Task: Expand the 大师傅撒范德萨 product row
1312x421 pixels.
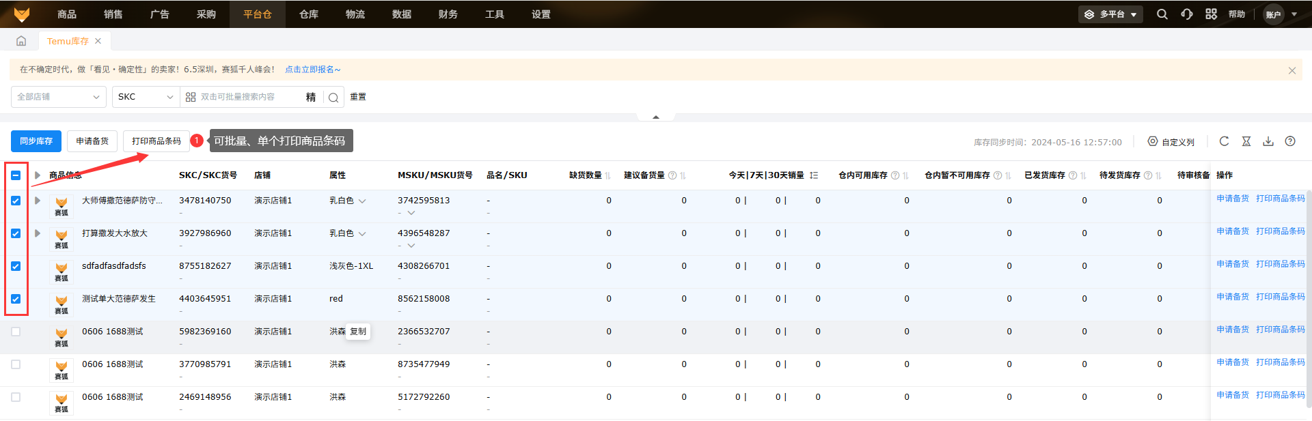Action: click(x=38, y=201)
